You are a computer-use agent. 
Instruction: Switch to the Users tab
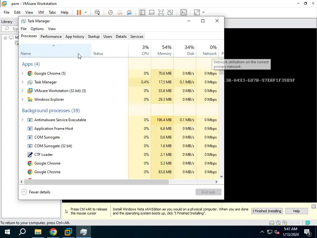pyautogui.click(x=107, y=37)
